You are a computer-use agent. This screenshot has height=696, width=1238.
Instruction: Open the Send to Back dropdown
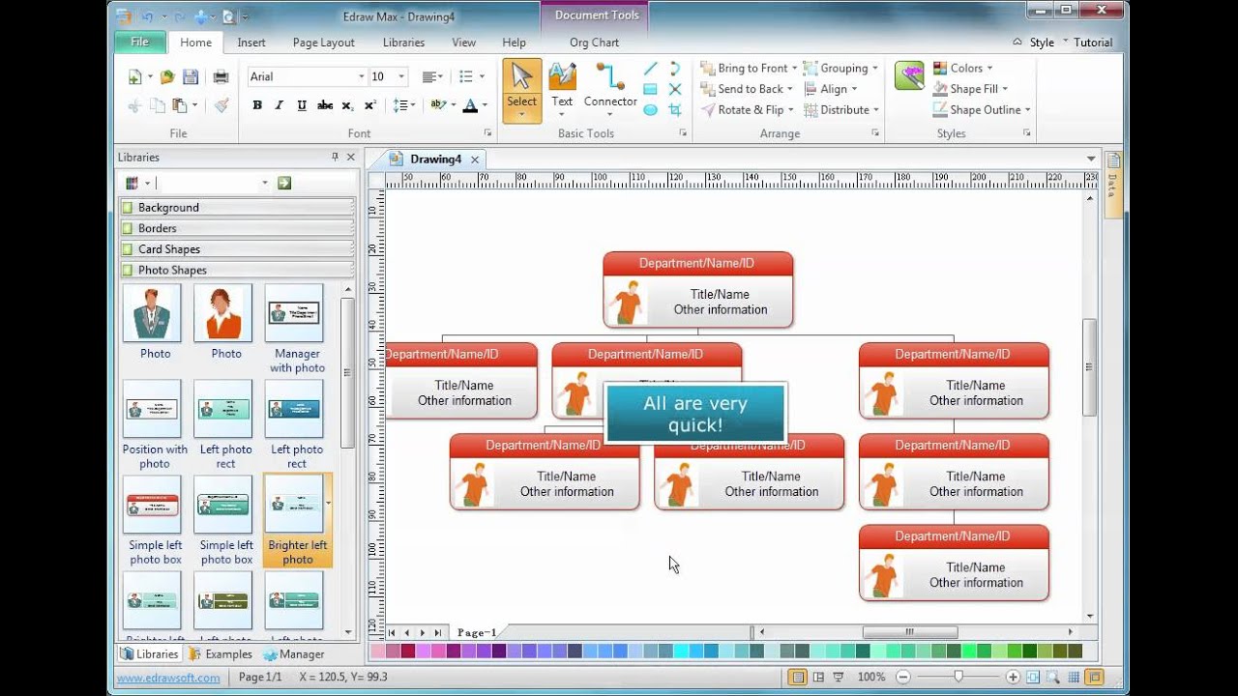pos(790,89)
